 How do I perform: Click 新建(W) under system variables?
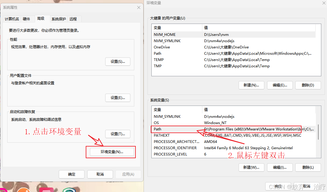point(251,167)
